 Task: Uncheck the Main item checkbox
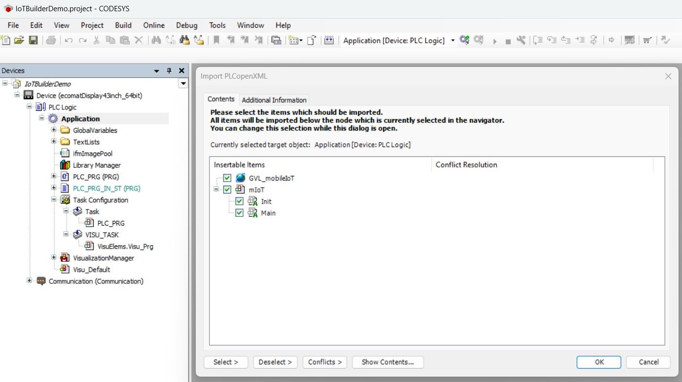tap(239, 213)
